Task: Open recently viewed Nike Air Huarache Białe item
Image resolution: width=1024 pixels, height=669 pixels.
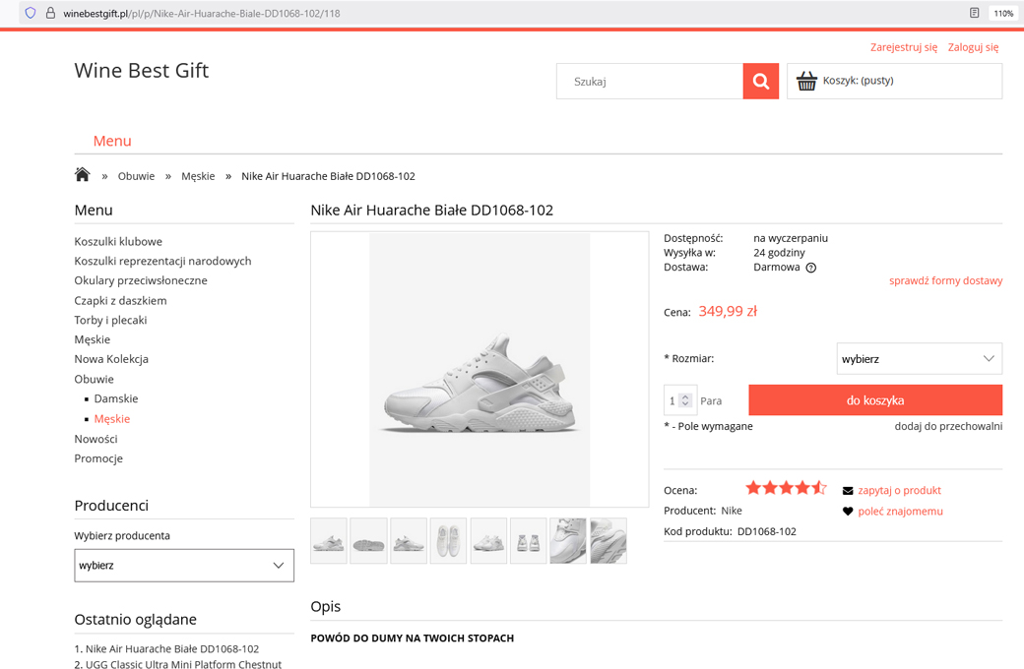Action: tap(172, 648)
